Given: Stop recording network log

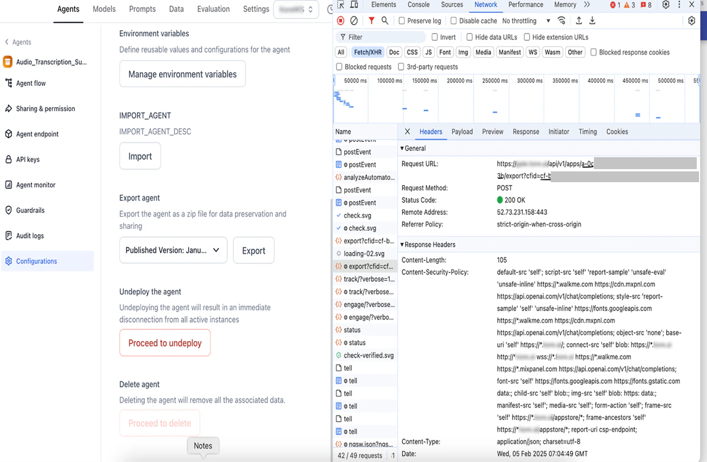Looking at the screenshot, I should click(x=340, y=20).
